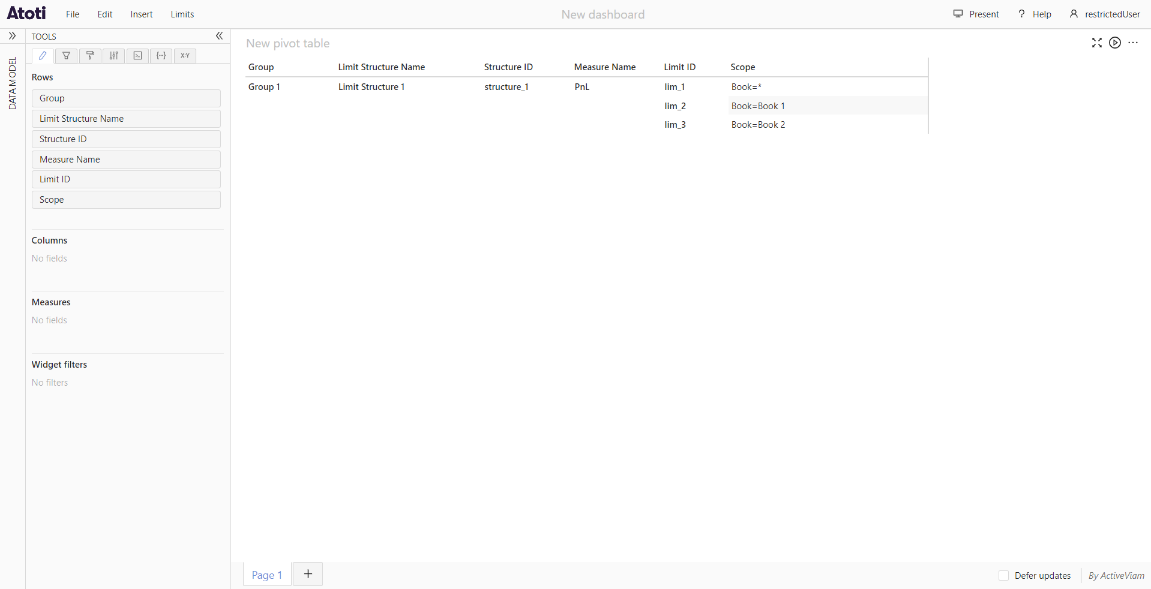Open the X:Y widget switcher tab
The width and height of the screenshot is (1151, 589).
click(x=185, y=56)
